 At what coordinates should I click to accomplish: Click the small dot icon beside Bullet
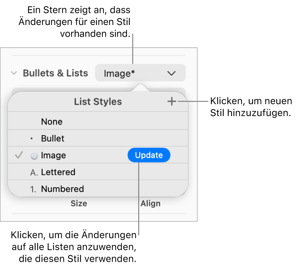(x=32, y=139)
